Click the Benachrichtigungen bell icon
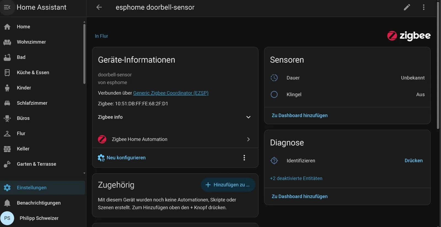 7,203
